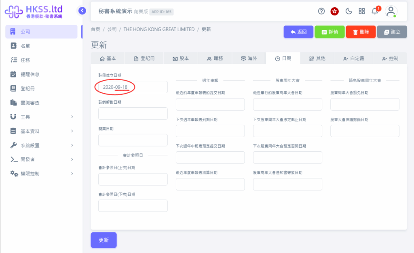Click the green 詳情 button

(x=329, y=32)
